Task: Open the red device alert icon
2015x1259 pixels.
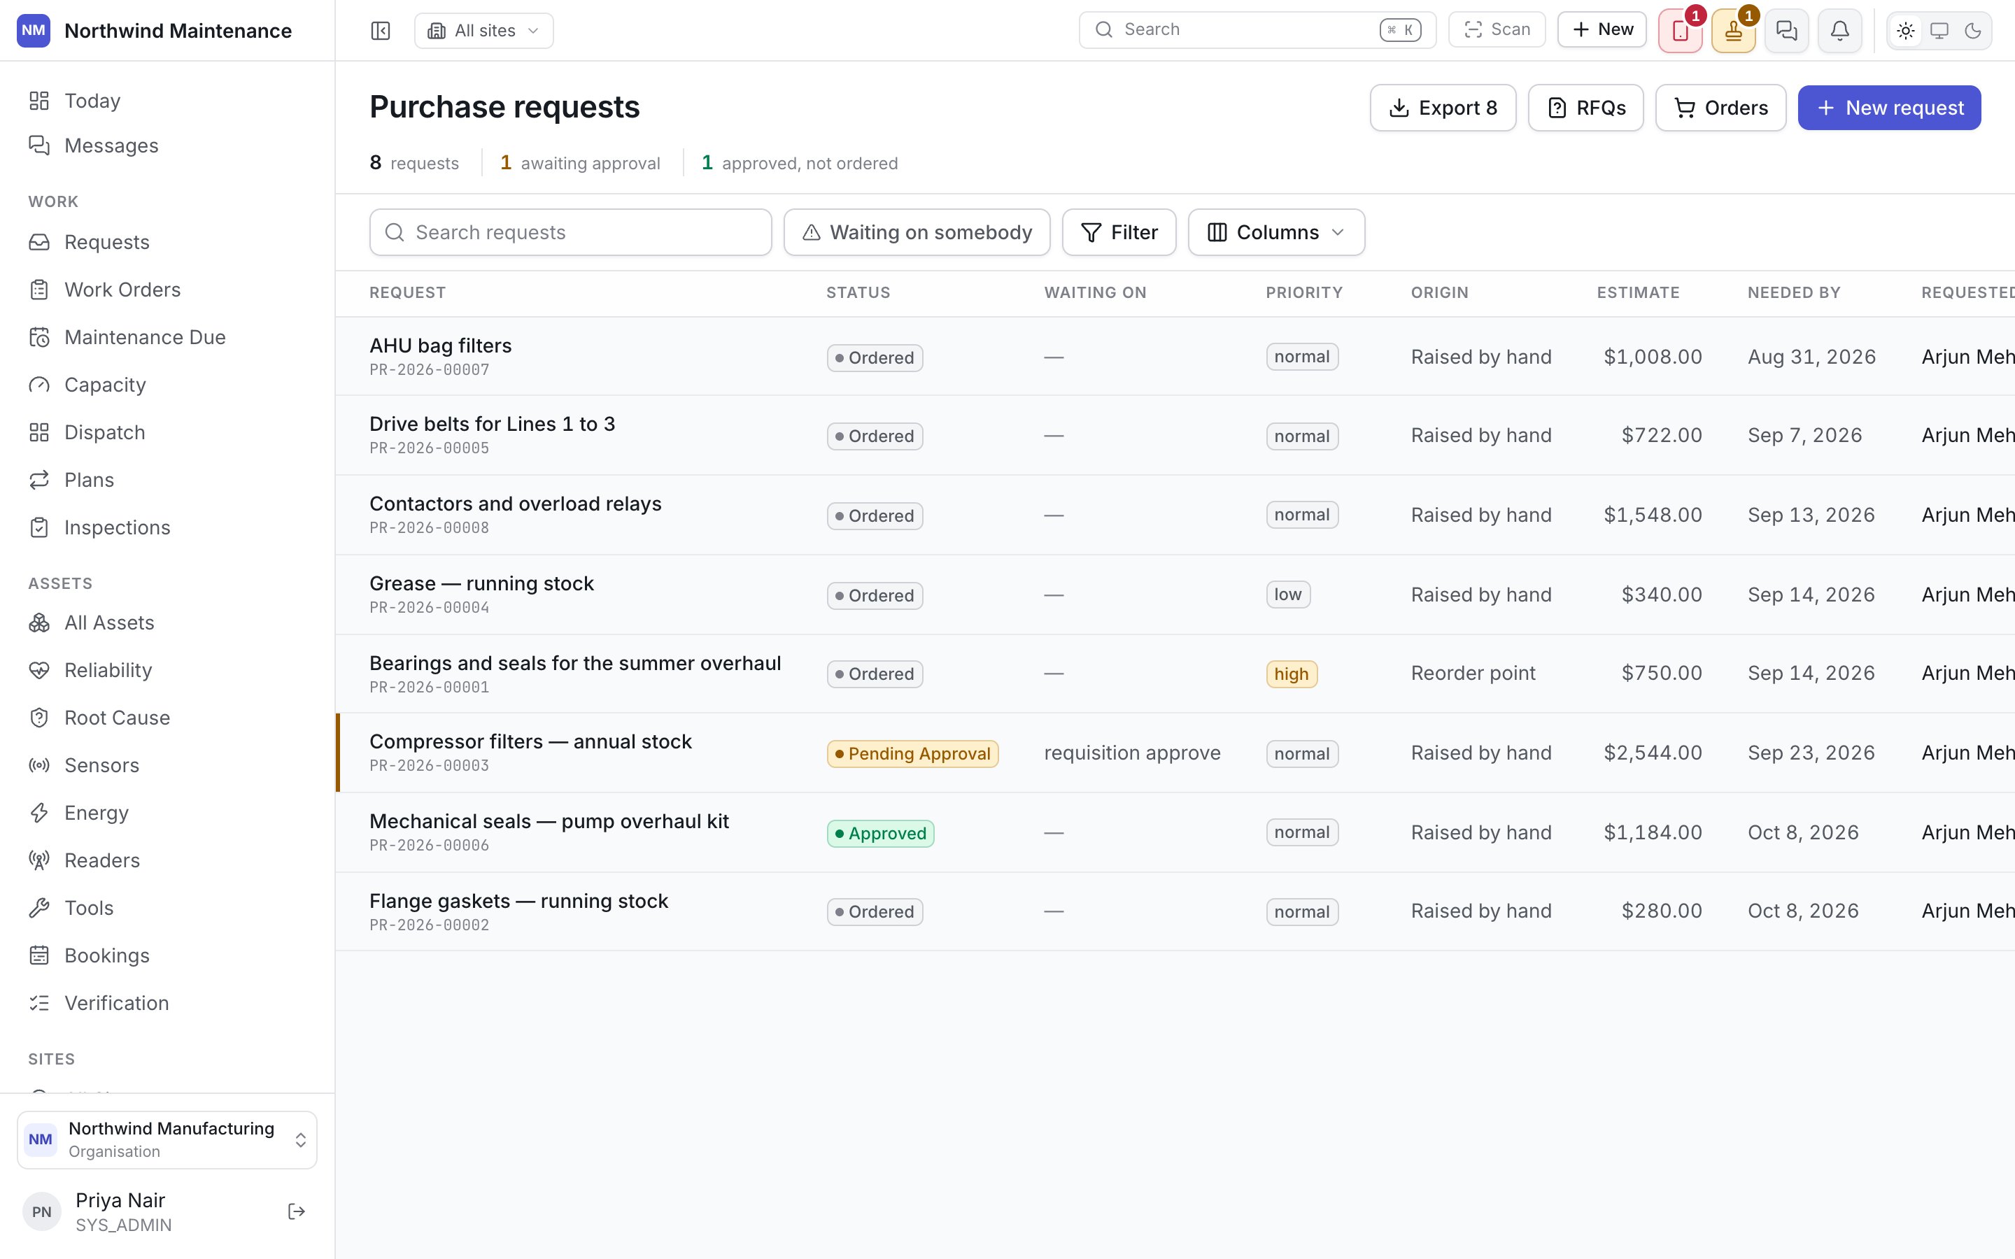Action: pyautogui.click(x=1679, y=31)
